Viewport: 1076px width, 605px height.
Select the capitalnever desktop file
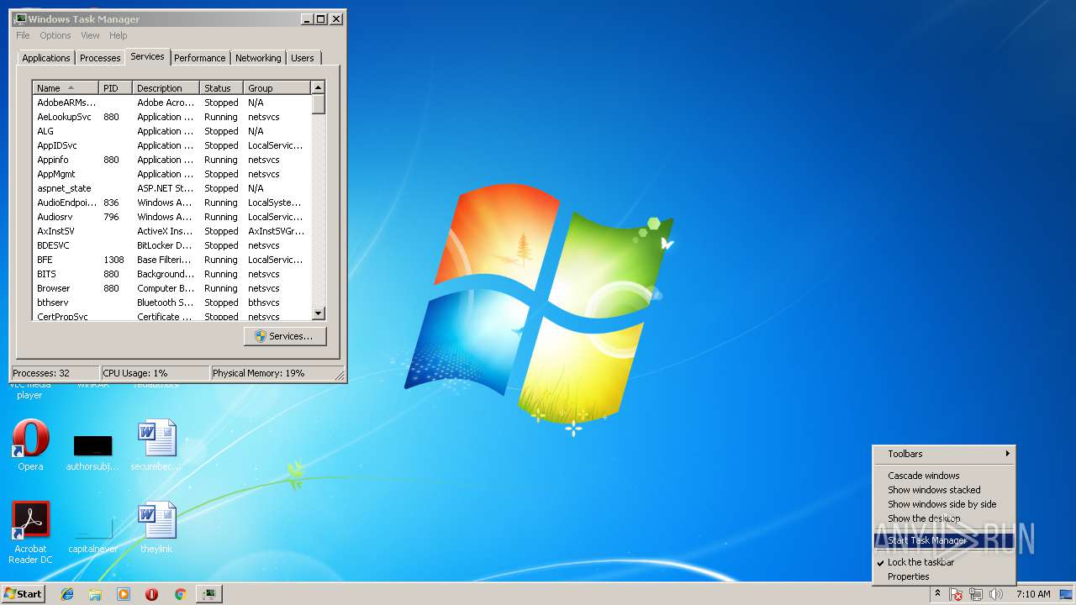click(x=92, y=534)
